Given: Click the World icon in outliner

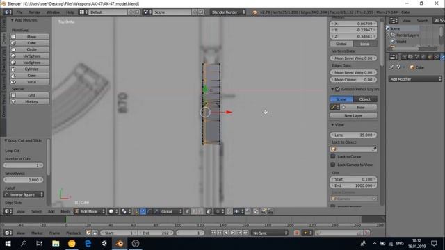Looking at the screenshot, I should tap(393, 42).
